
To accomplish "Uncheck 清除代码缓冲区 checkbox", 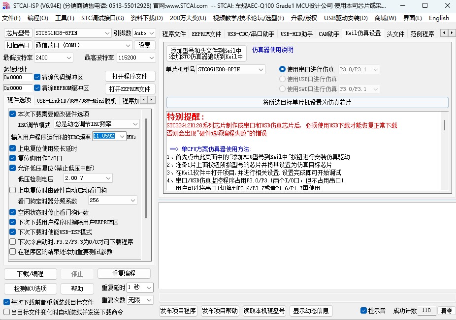I will pos(37,77).
